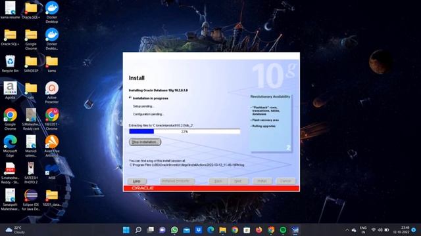This screenshot has height=236, width=421.
Task: Open Help in the Oracle installer
Action: (137, 181)
